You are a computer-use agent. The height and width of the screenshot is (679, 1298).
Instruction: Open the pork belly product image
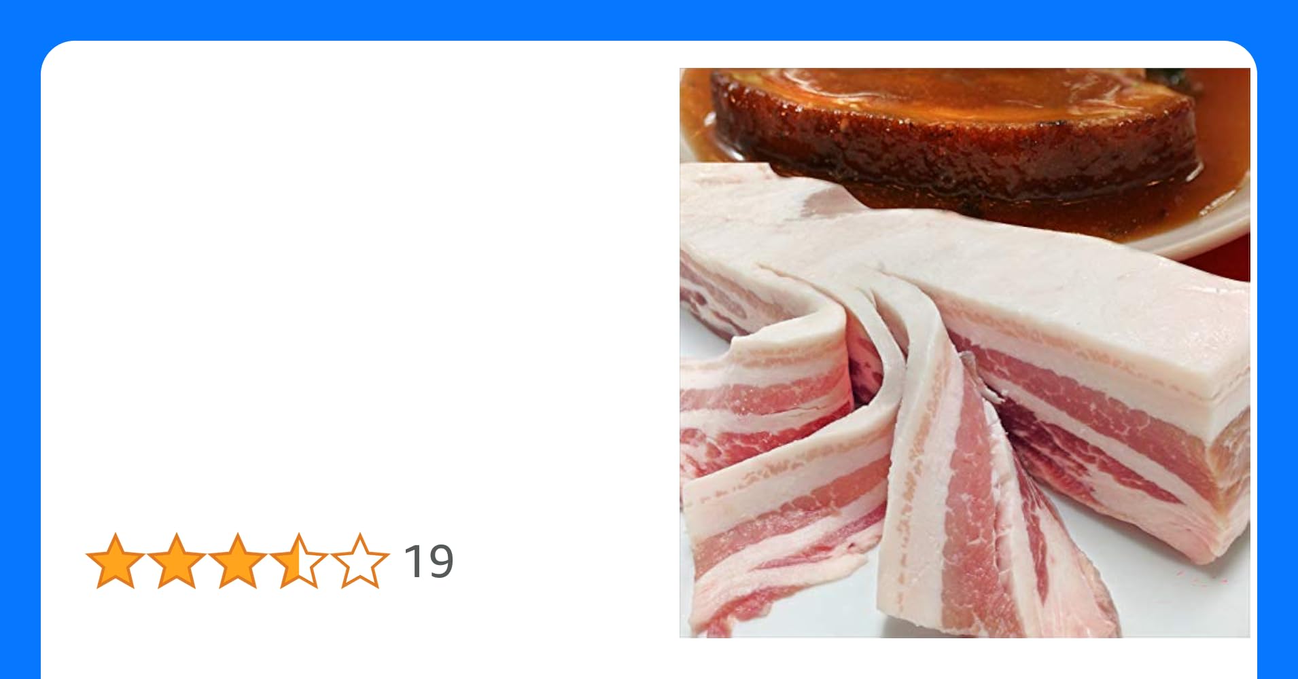tap(964, 352)
